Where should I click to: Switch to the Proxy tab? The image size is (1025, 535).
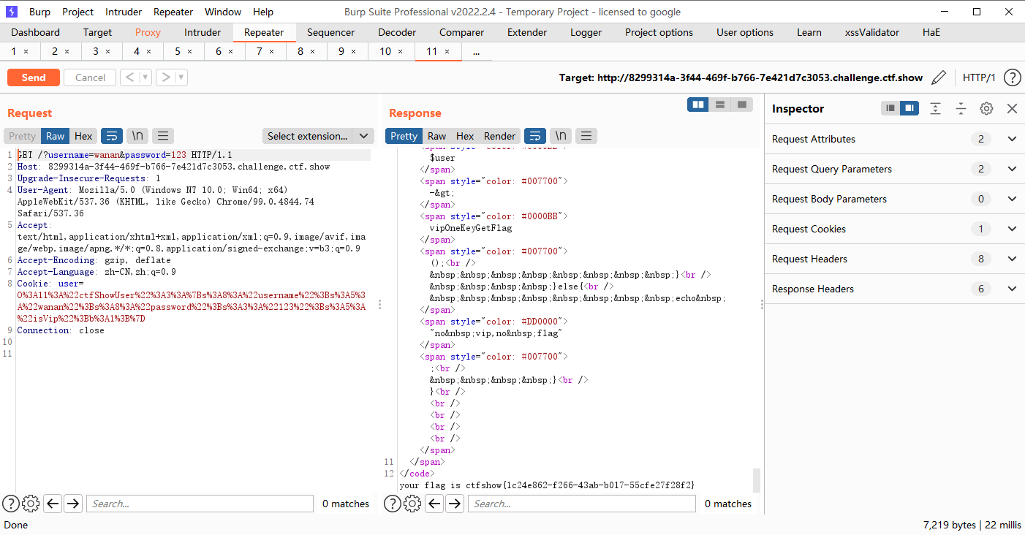[x=148, y=32]
